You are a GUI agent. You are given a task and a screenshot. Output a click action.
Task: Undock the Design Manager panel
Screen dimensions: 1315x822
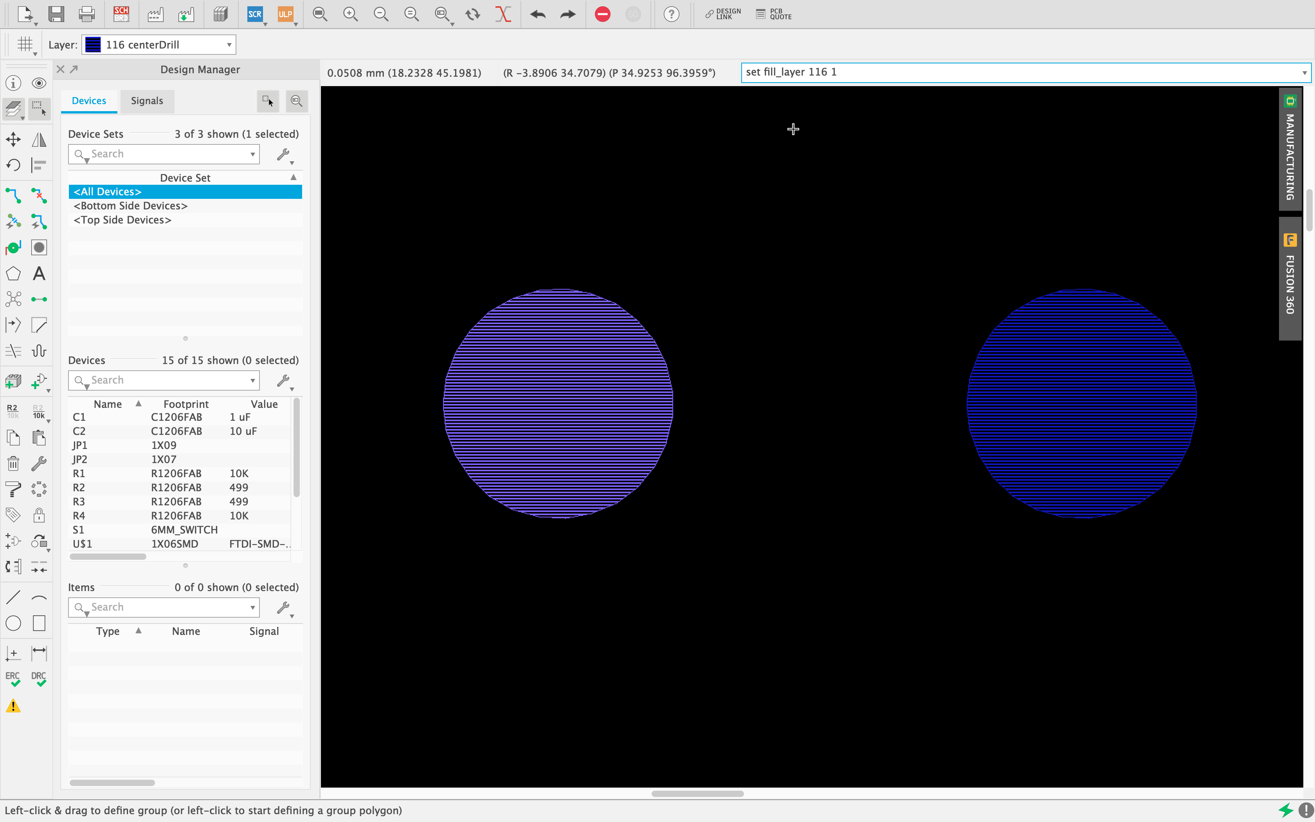pos(74,69)
